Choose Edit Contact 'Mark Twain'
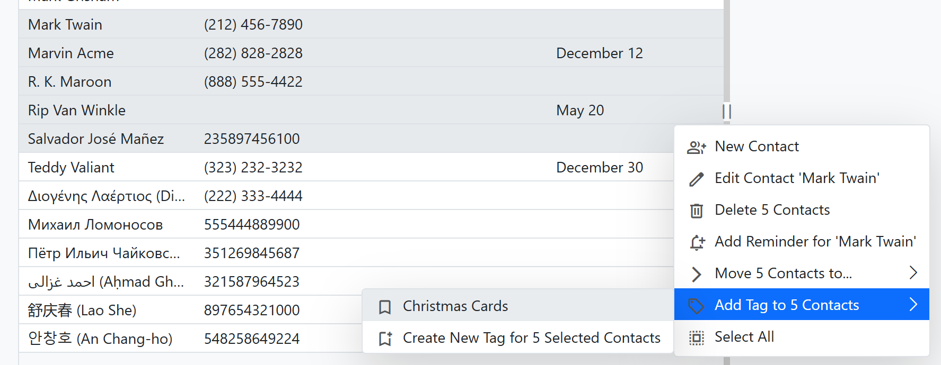The height and width of the screenshot is (365, 941). click(x=797, y=178)
